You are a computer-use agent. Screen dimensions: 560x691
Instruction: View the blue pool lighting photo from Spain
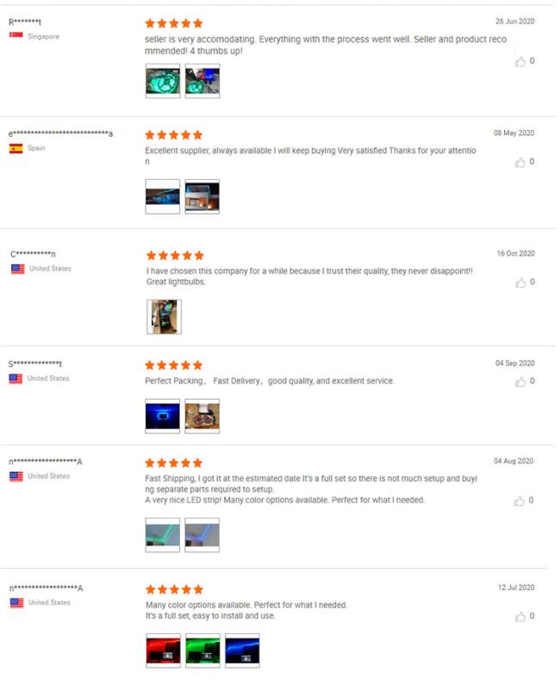[x=163, y=196]
